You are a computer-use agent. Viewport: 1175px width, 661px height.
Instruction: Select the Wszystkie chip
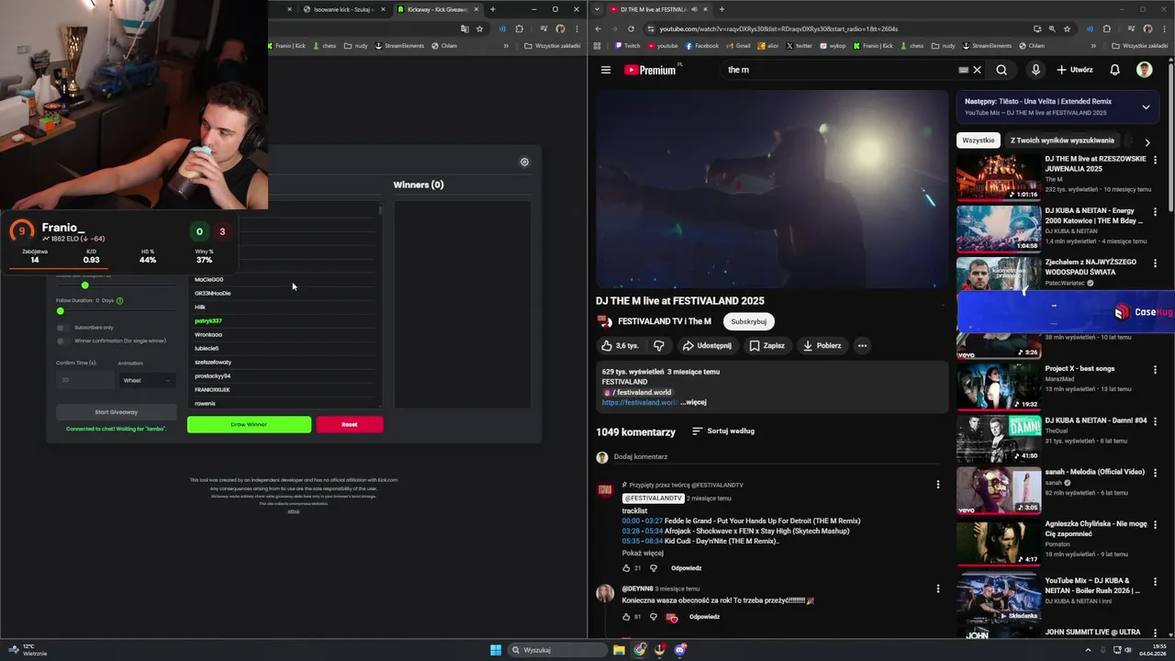(x=979, y=140)
